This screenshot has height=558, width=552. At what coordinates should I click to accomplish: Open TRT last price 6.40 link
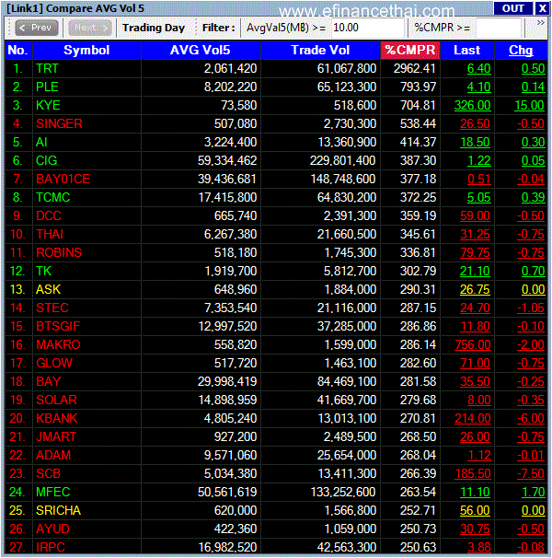(x=478, y=68)
